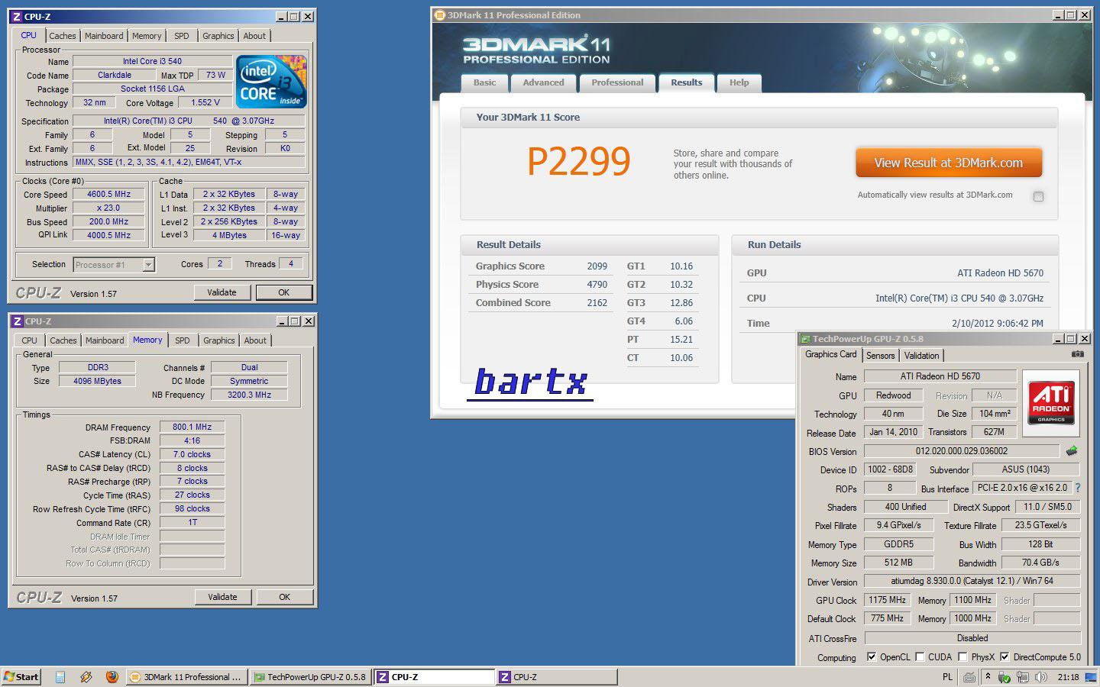This screenshot has height=687, width=1100.
Task: Click OK in top CPU-Z window
Action: (284, 292)
